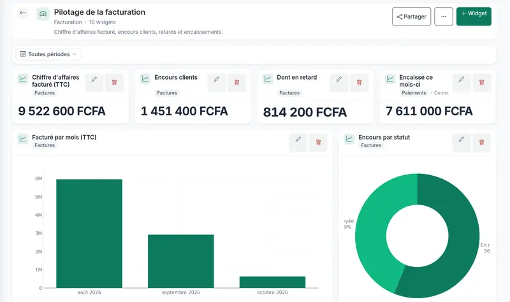Delete the Encours par statut widget
Screen dimensions: 510x302
click(x=482, y=142)
